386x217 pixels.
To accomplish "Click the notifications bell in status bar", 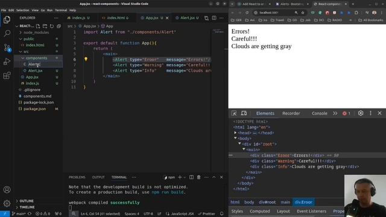I will click(222, 214).
